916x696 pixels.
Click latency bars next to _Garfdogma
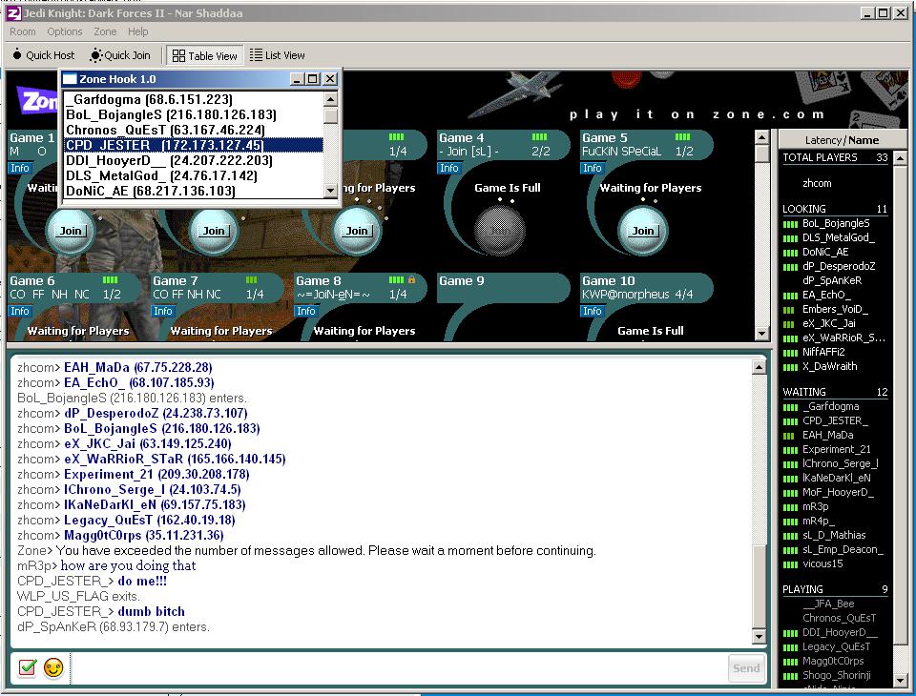[790, 407]
